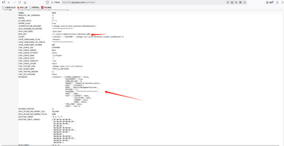Screen dimensions: 284x146
Task: Open the 火狐官方站点 bookmark folder
Action: (x=9, y=7)
